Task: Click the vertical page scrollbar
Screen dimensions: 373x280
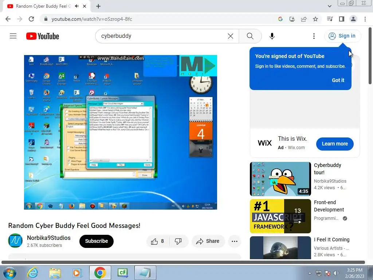Action: (370, 55)
